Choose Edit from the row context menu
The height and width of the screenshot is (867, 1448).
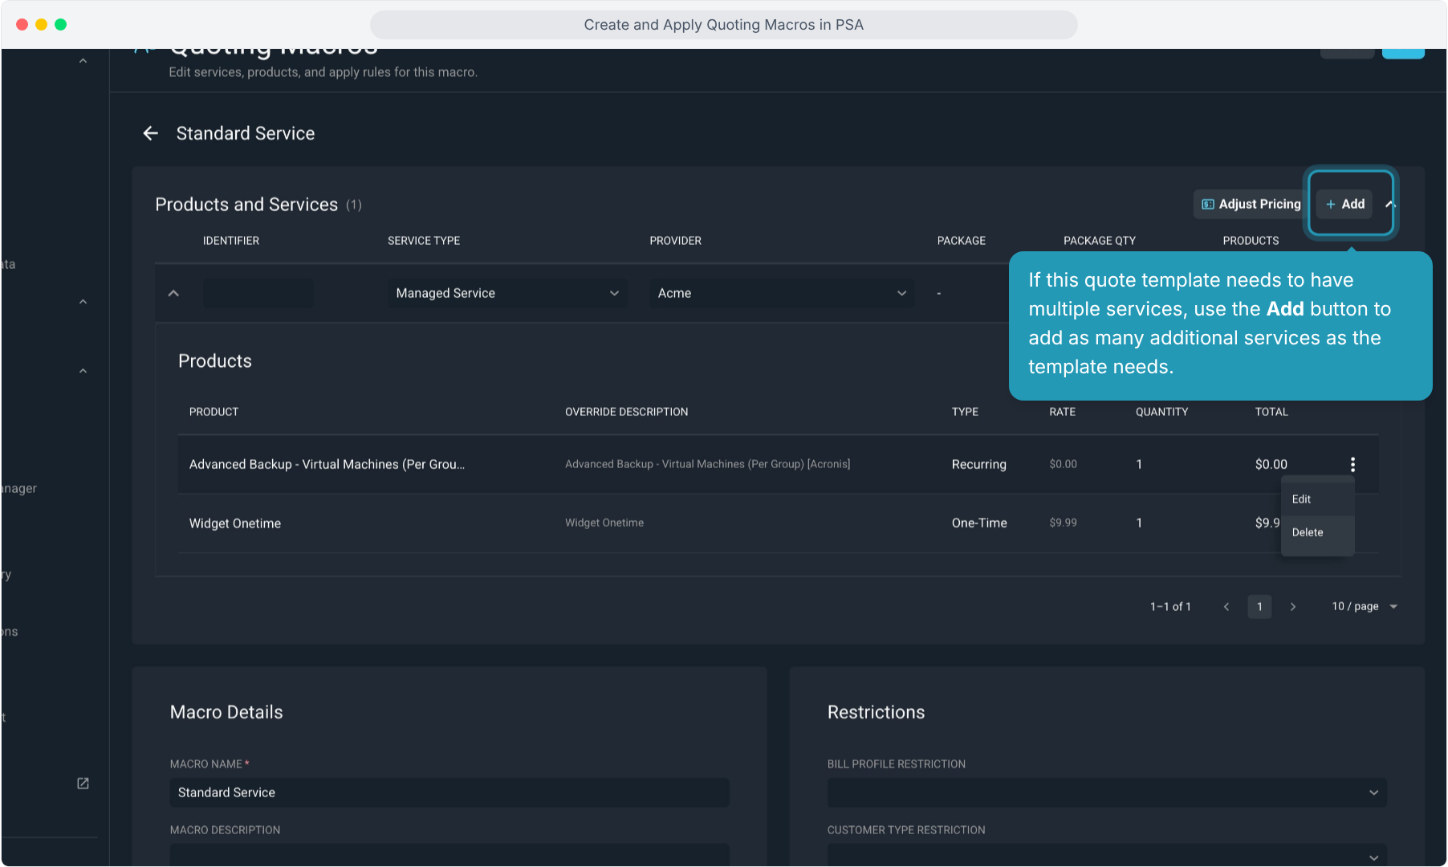[1317, 499]
